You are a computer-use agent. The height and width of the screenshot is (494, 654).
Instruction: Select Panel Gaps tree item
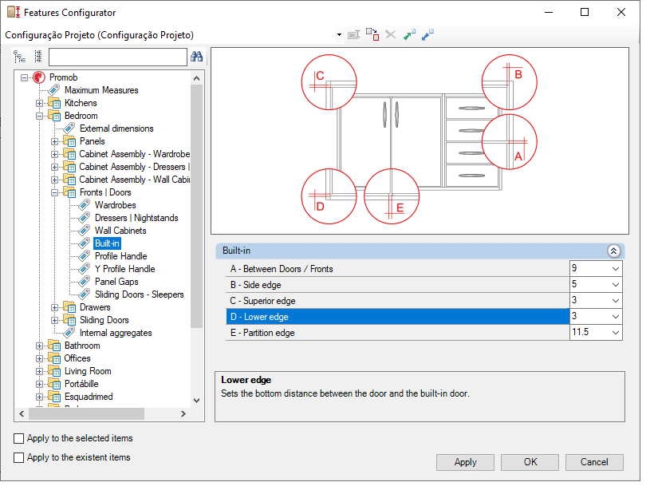click(x=116, y=282)
